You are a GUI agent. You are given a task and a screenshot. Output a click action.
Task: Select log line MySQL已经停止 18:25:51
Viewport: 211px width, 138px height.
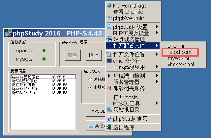43,81
